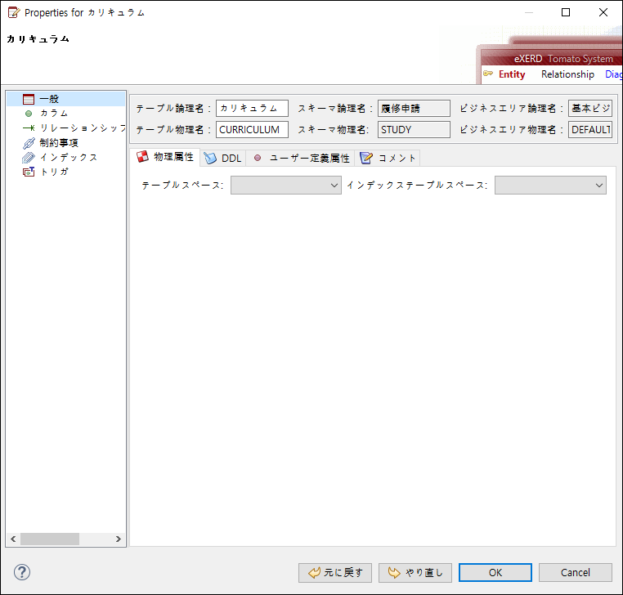623x595 pixels.
Task: Click the index icon beside インデックス
Action: (29, 157)
